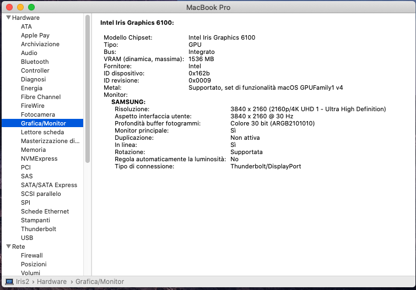Open SATA/SATA Express entry
The height and width of the screenshot is (290, 416).
49,185
